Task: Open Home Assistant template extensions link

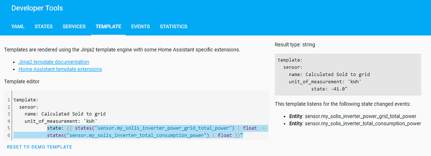Action: (60, 69)
